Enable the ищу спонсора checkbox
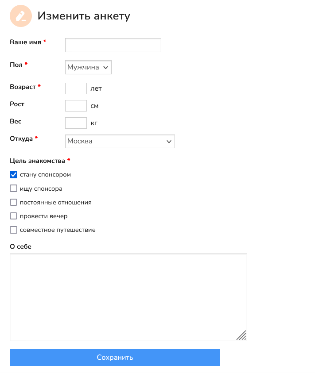The height and width of the screenshot is (373, 315). pos(14,188)
